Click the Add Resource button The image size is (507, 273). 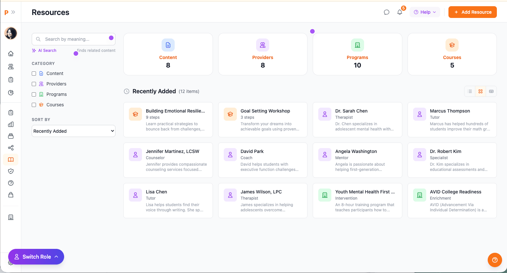tap(472, 12)
